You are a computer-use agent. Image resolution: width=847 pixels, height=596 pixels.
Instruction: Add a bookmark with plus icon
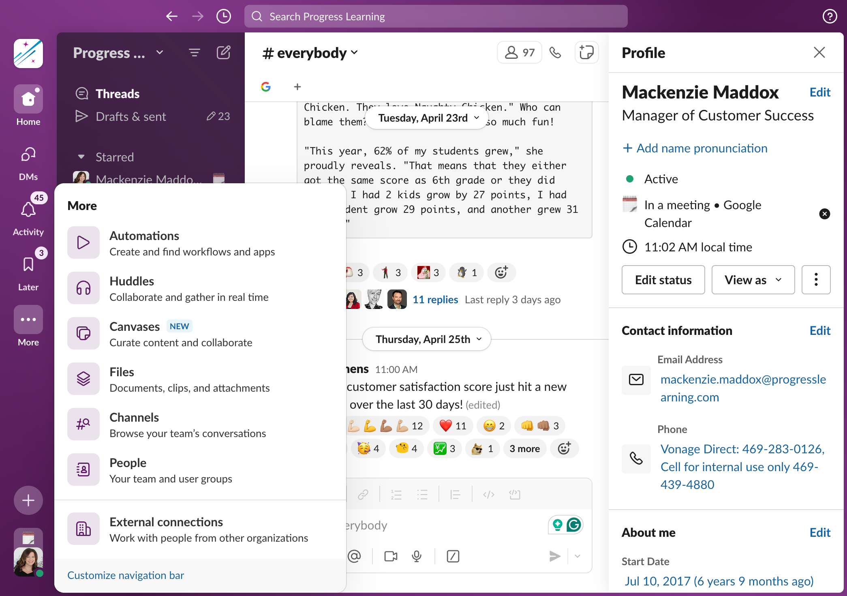[297, 87]
